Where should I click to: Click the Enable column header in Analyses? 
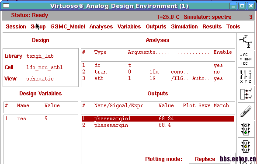tap(222, 52)
